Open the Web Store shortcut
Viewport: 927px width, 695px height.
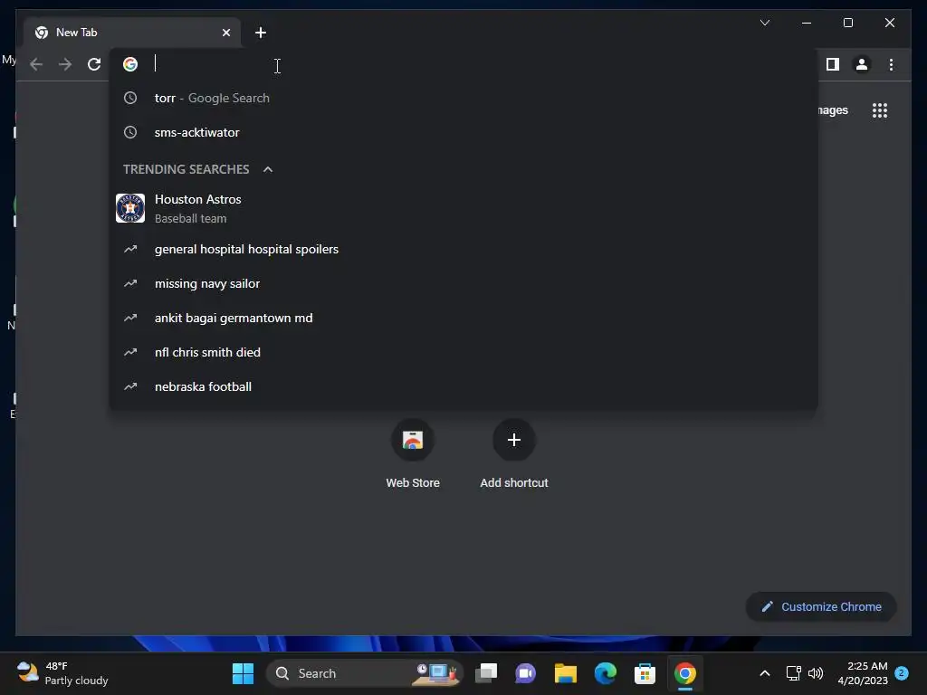[413, 454]
